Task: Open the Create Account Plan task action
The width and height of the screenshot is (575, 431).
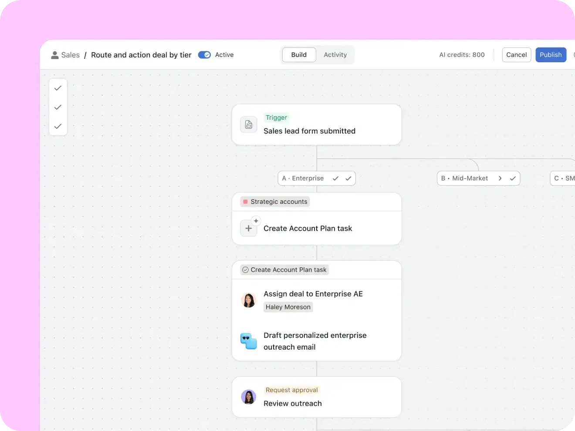Action: coord(308,228)
